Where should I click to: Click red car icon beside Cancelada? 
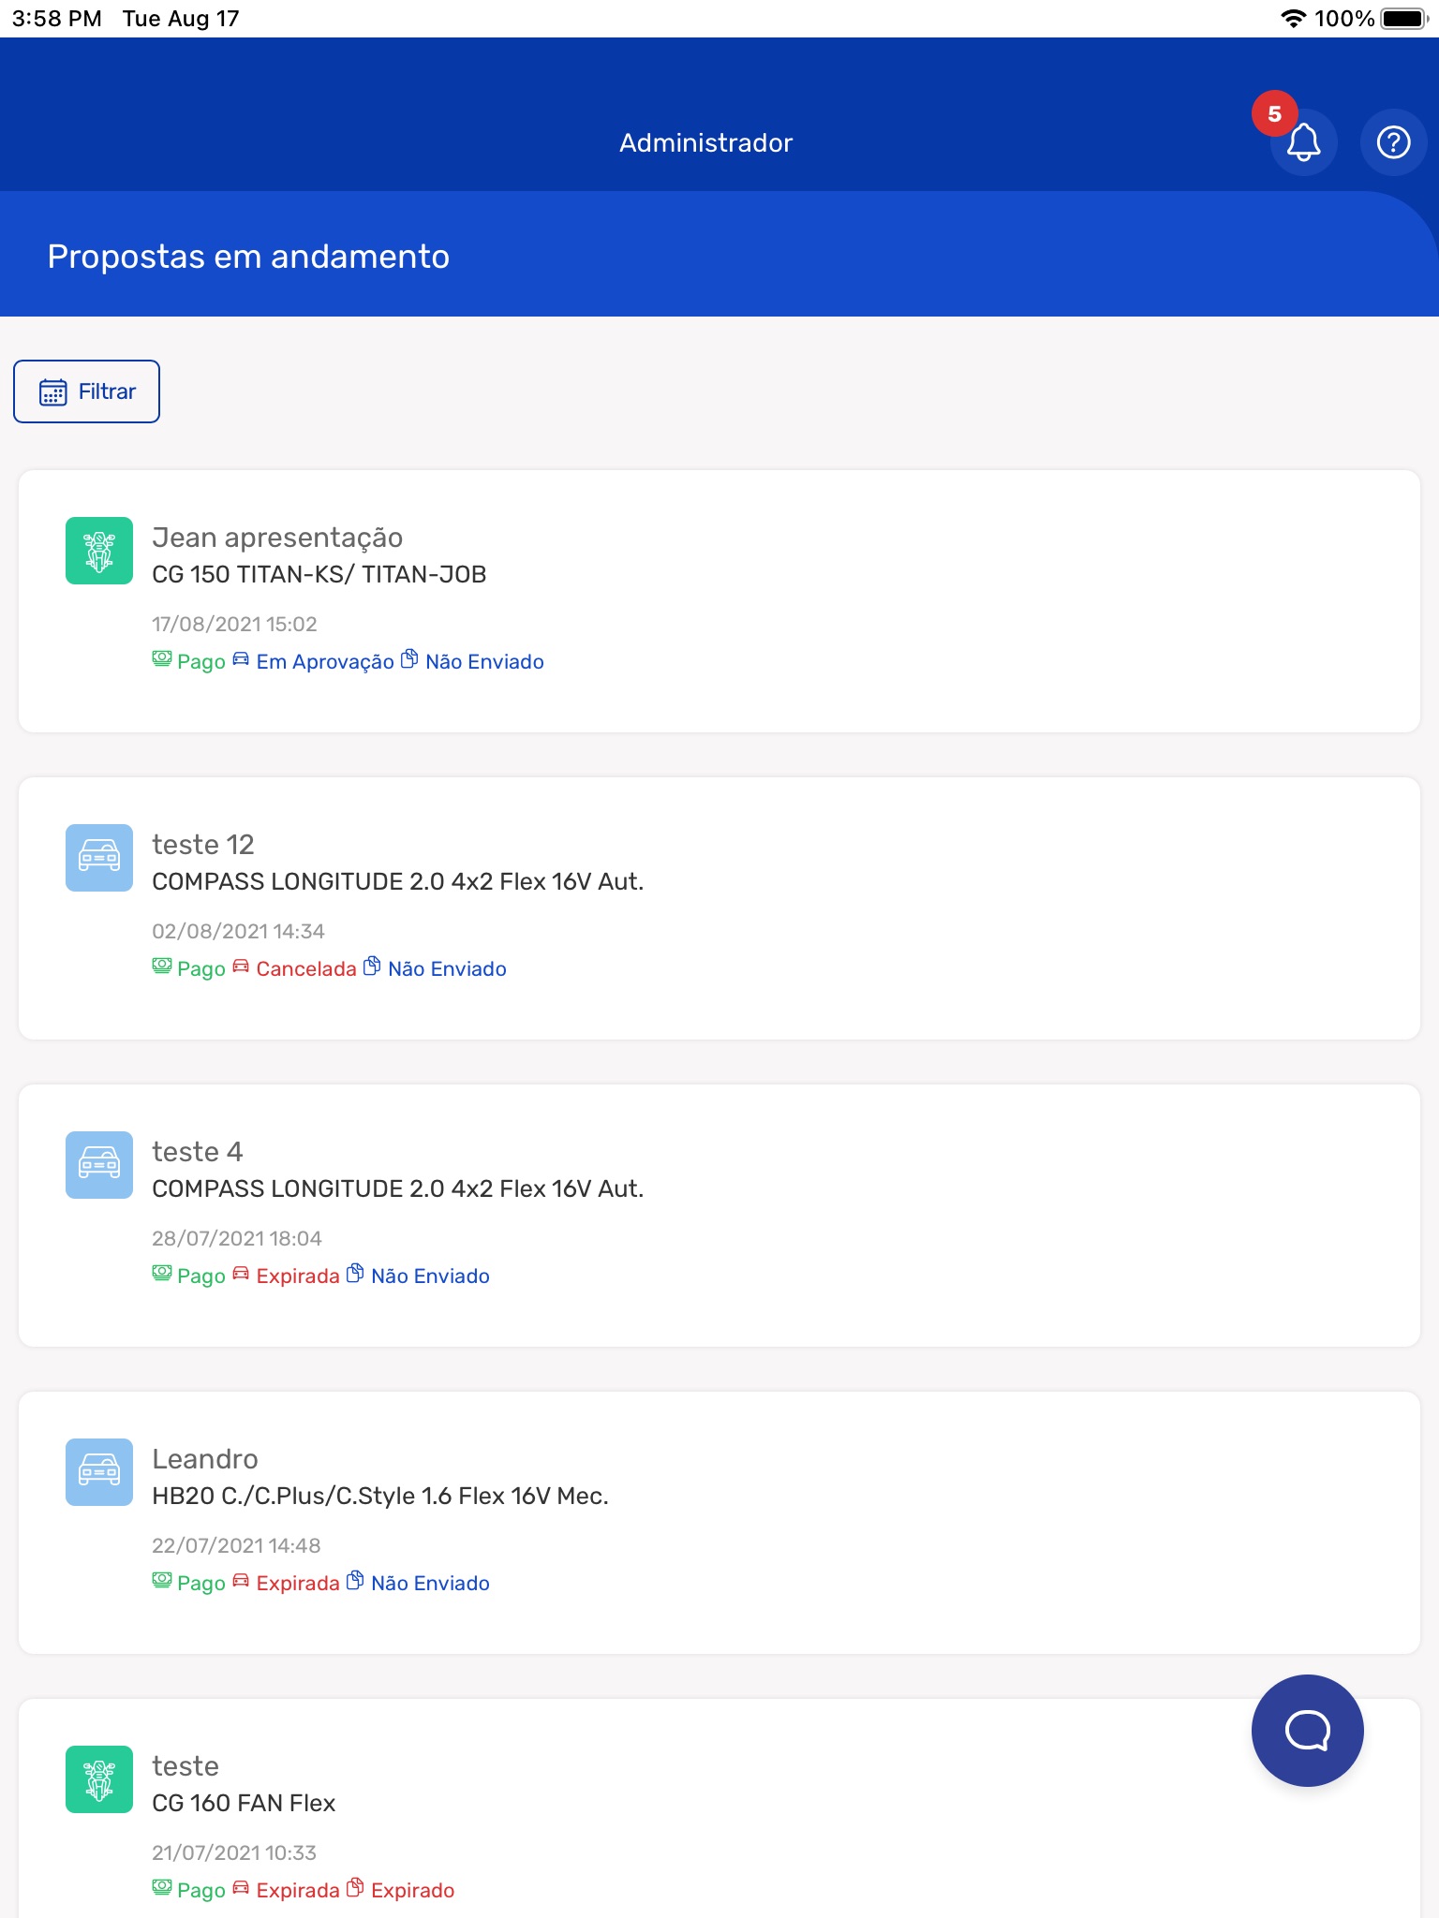click(241, 966)
